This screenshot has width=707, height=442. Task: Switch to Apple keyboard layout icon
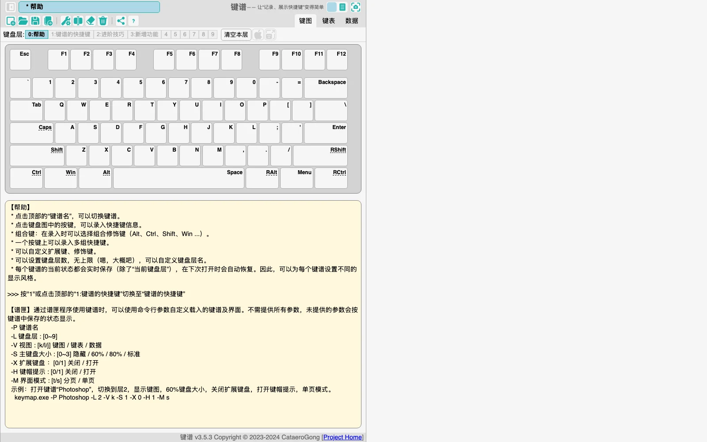tap(258, 34)
